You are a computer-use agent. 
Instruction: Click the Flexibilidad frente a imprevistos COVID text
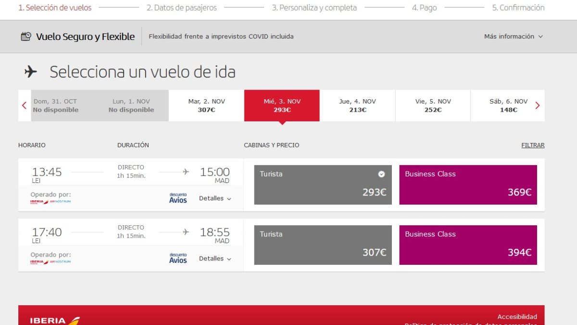click(x=221, y=37)
